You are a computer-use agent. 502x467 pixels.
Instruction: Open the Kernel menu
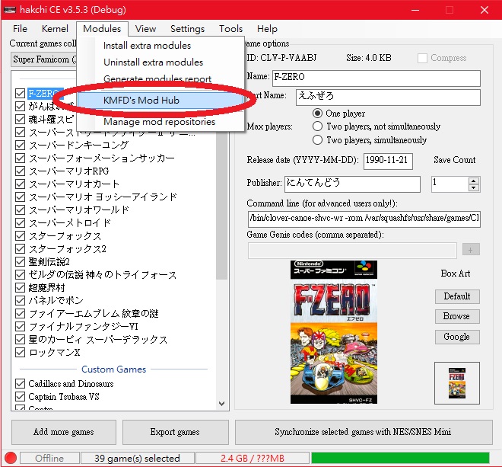point(55,29)
